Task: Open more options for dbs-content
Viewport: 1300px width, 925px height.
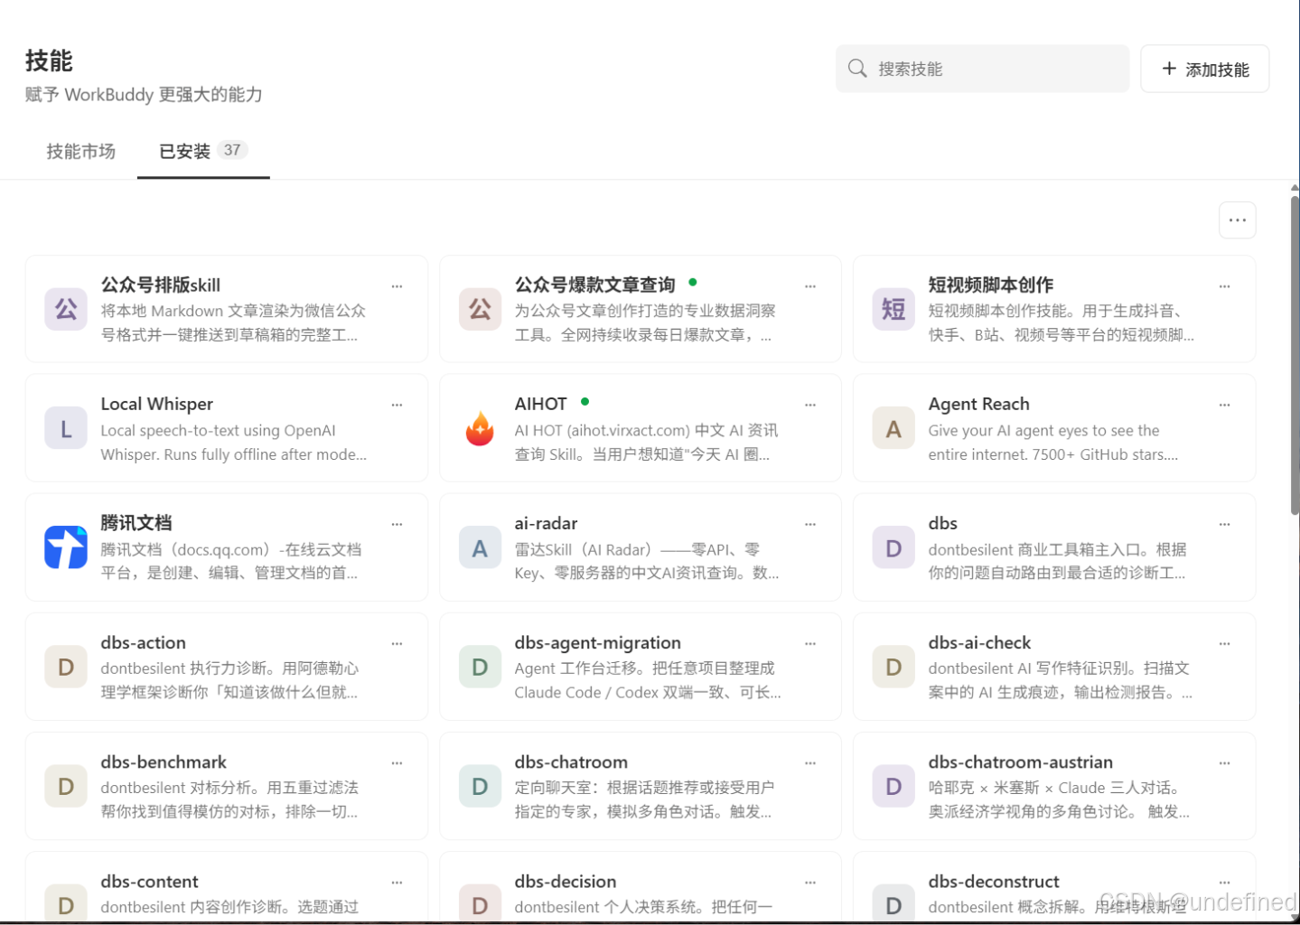Action: point(397,883)
